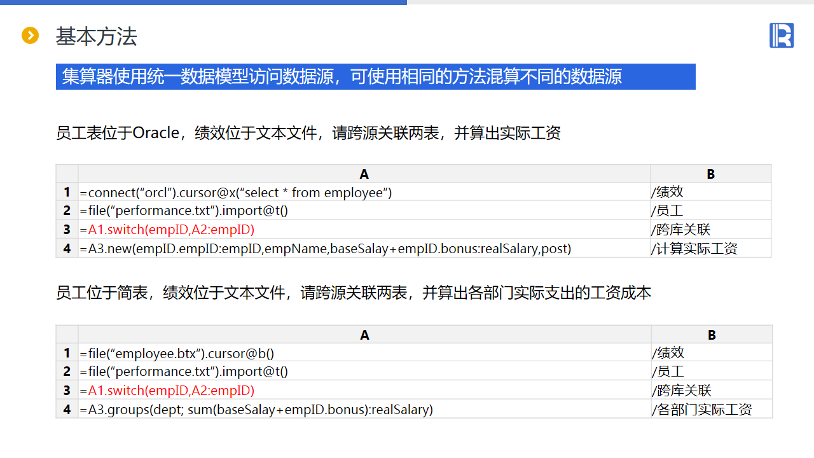Click the sentence beginning 员工位于简表
The image size is (814, 458).
(354, 293)
